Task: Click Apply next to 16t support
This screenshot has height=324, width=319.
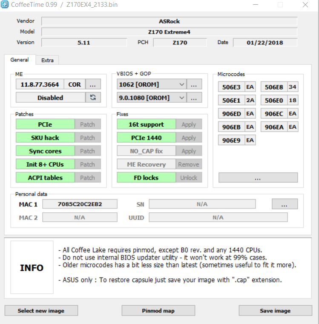Action: click(189, 124)
